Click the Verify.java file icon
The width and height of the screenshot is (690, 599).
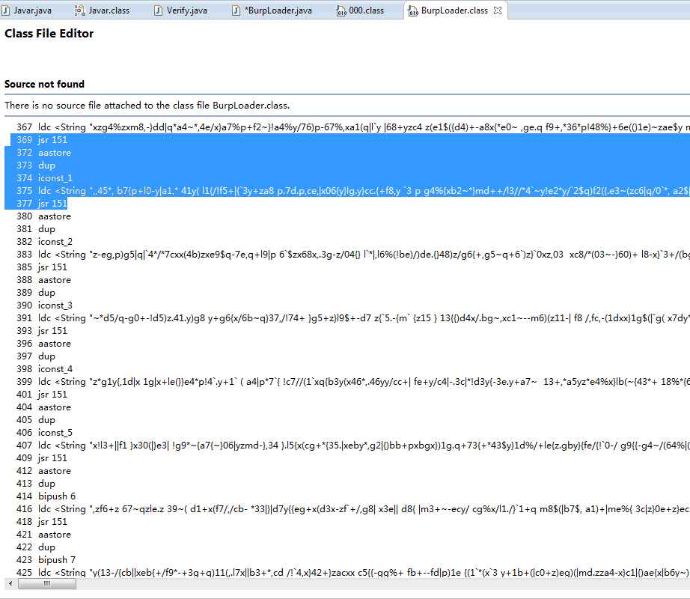coord(158,10)
